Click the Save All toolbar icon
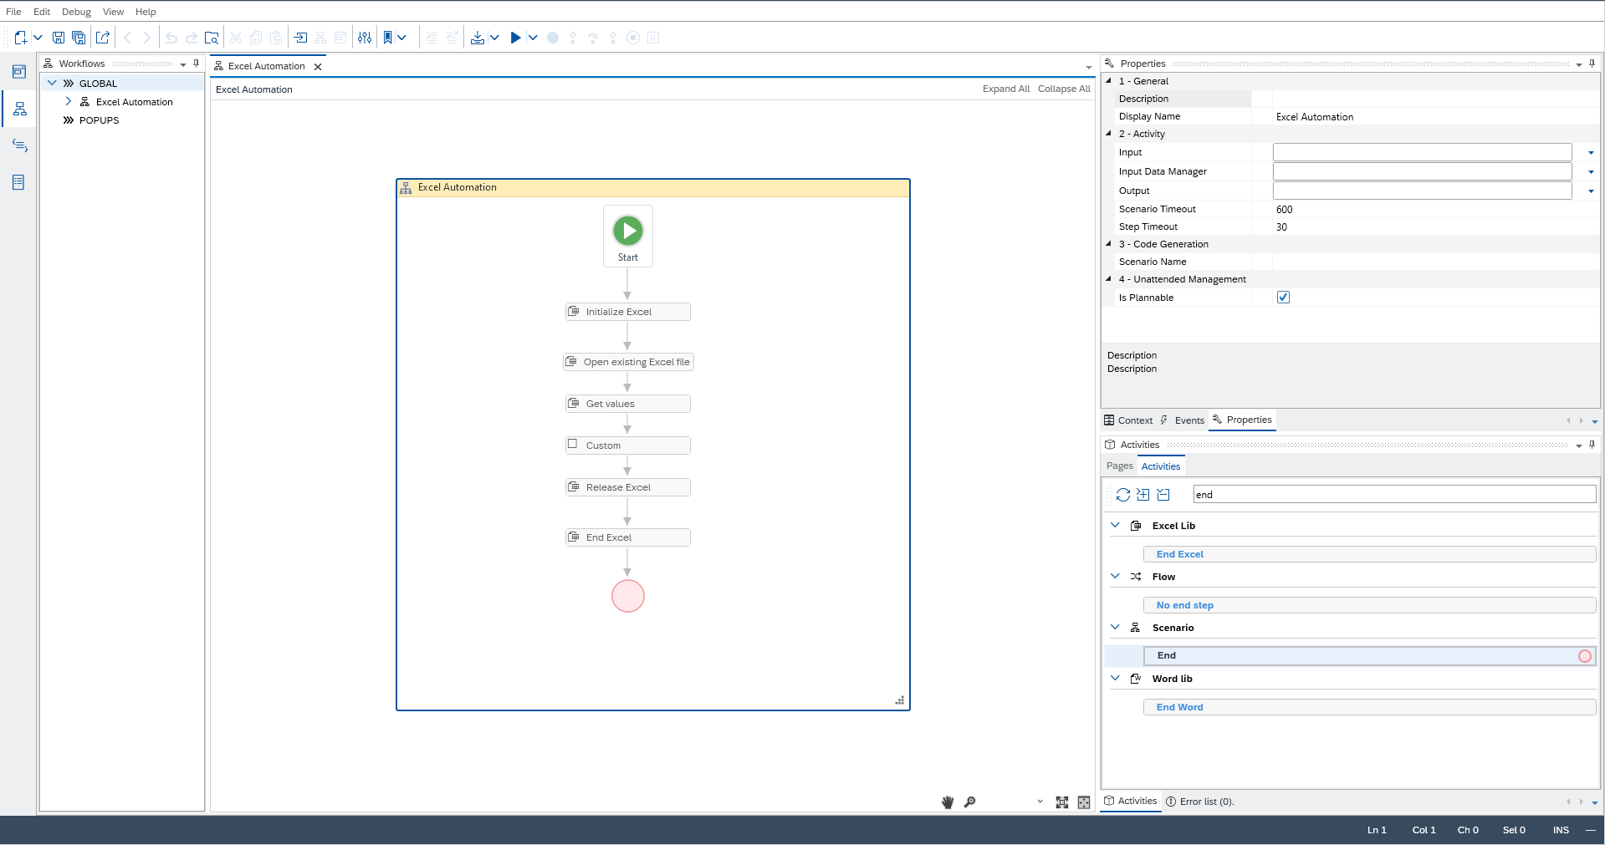This screenshot has height=845, width=1605. (79, 38)
